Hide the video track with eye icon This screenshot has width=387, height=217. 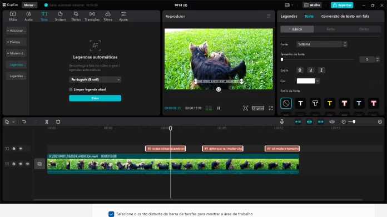pyautogui.click(x=21, y=164)
